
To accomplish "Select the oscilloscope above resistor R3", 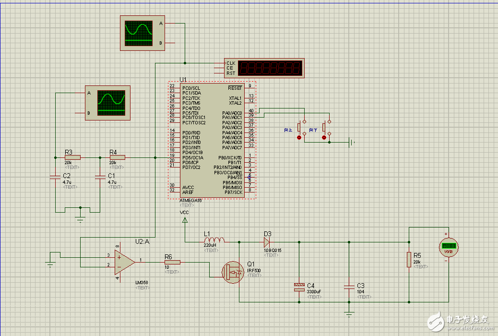I will point(107,103).
